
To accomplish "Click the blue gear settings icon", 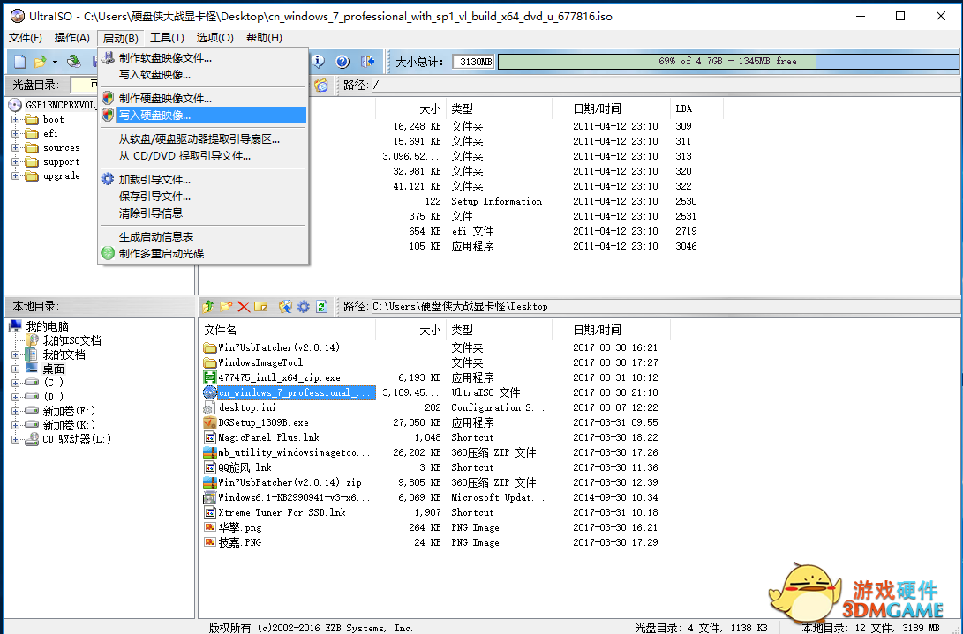I will 304,306.
